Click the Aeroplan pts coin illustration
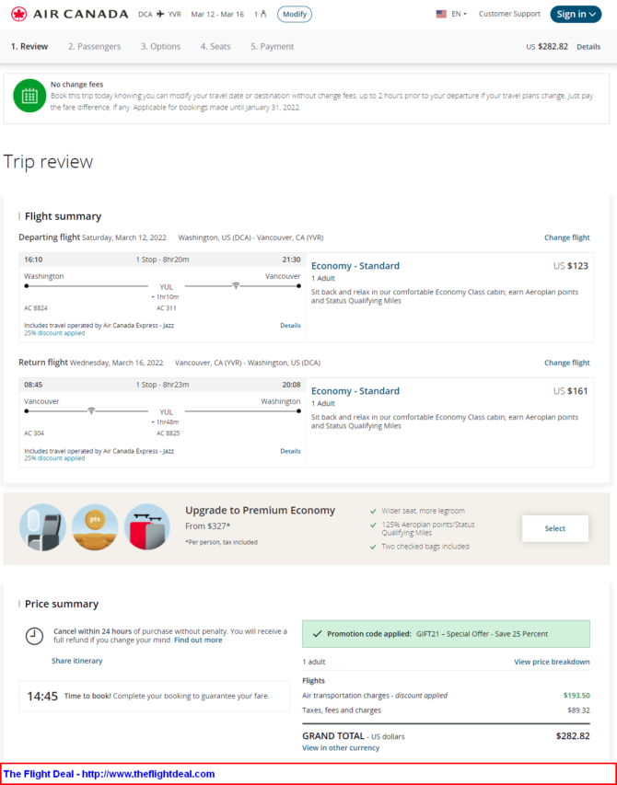This screenshot has width=617, height=785. pyautogui.click(x=95, y=527)
